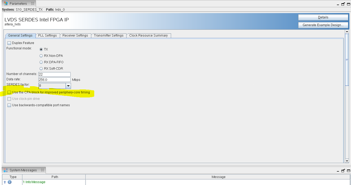Switch to the PLL Settings tab
Image resolution: width=351 pixels, height=185 pixels.
[47, 36]
